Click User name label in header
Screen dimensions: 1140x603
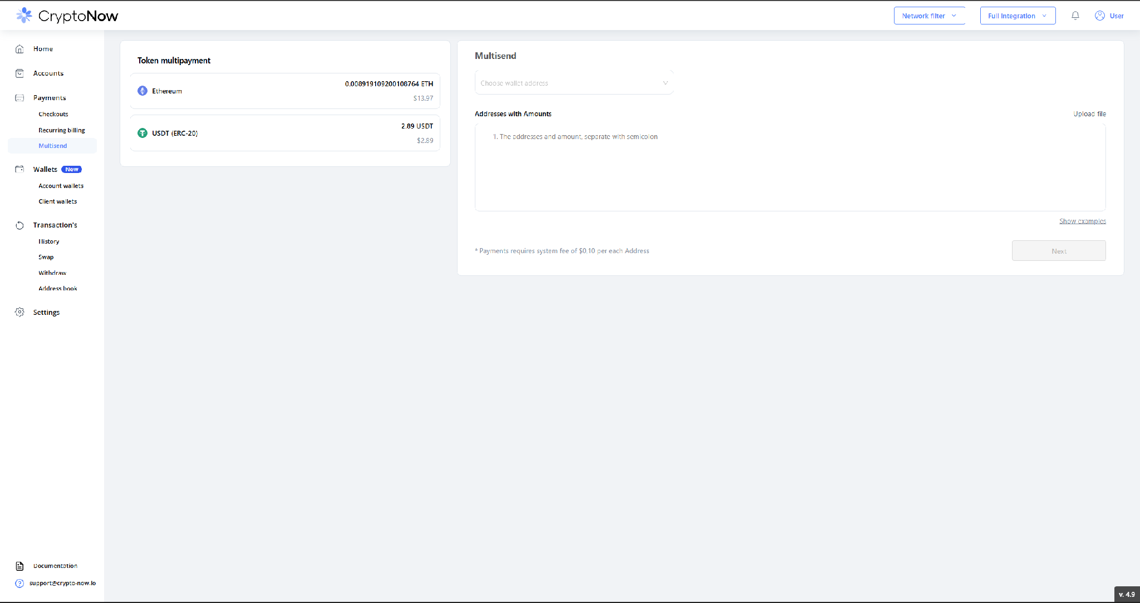tap(1117, 16)
